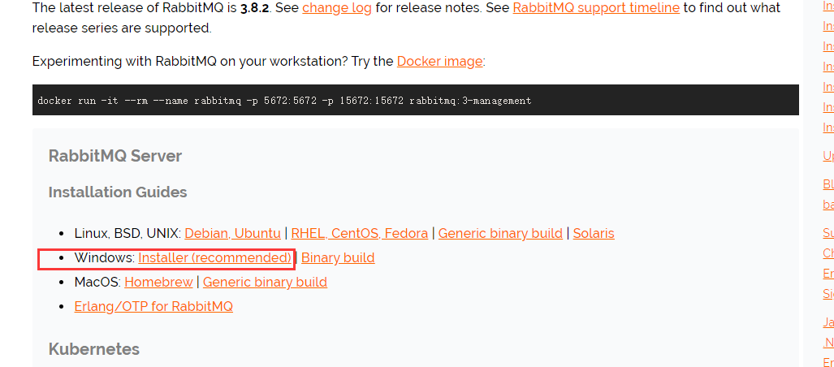Open the Debian, Ubuntu installation guide
The image size is (834, 367).
pyautogui.click(x=232, y=234)
